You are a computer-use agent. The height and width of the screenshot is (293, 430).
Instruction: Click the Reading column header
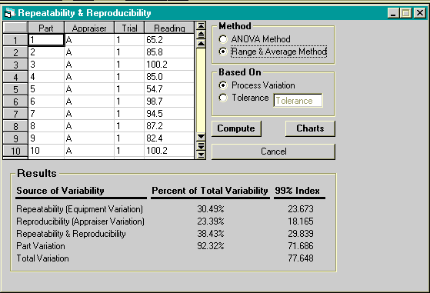click(169, 28)
